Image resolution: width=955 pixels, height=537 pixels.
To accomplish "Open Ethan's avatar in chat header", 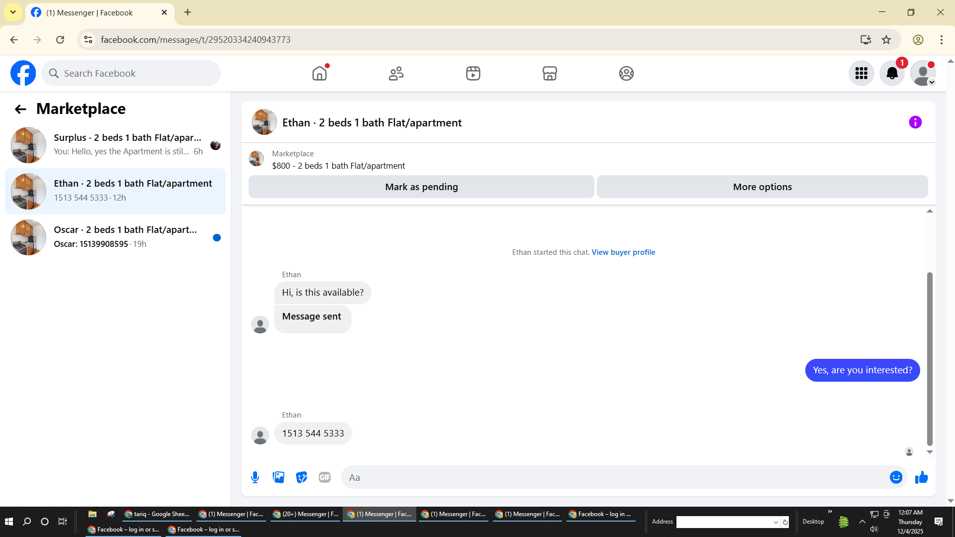I will pyautogui.click(x=264, y=122).
